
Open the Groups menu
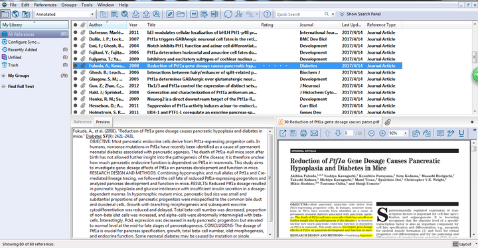(68, 5)
